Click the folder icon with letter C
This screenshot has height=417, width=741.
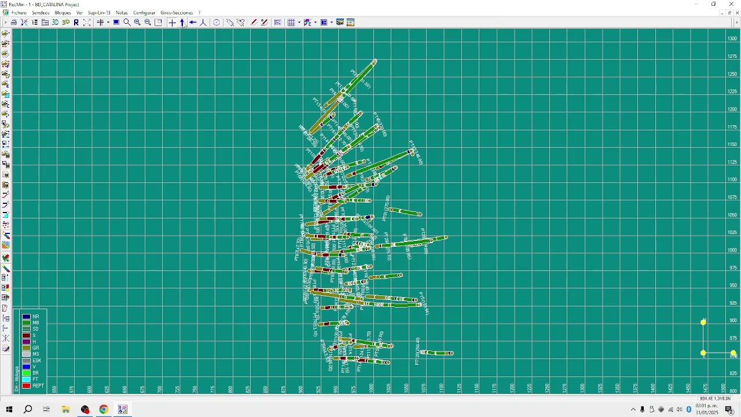coord(6,104)
